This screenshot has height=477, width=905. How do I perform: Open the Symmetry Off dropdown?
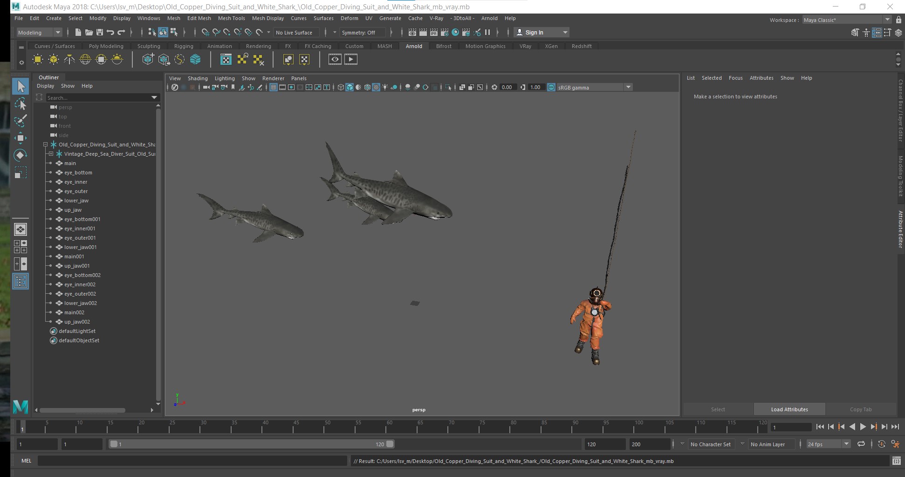click(x=362, y=32)
